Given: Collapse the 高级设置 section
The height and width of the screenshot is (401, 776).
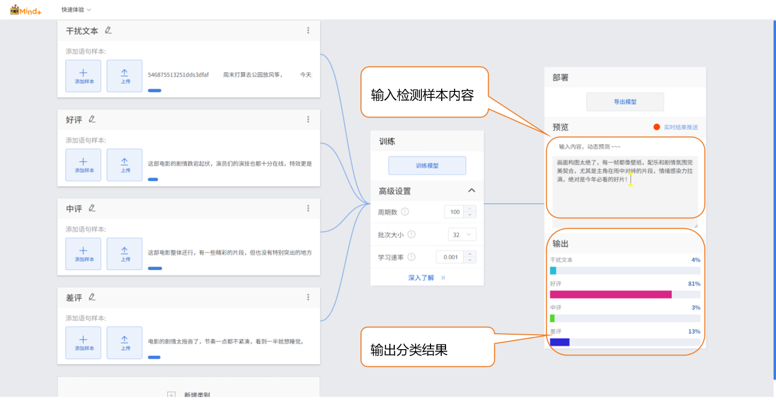Looking at the screenshot, I should tap(471, 191).
